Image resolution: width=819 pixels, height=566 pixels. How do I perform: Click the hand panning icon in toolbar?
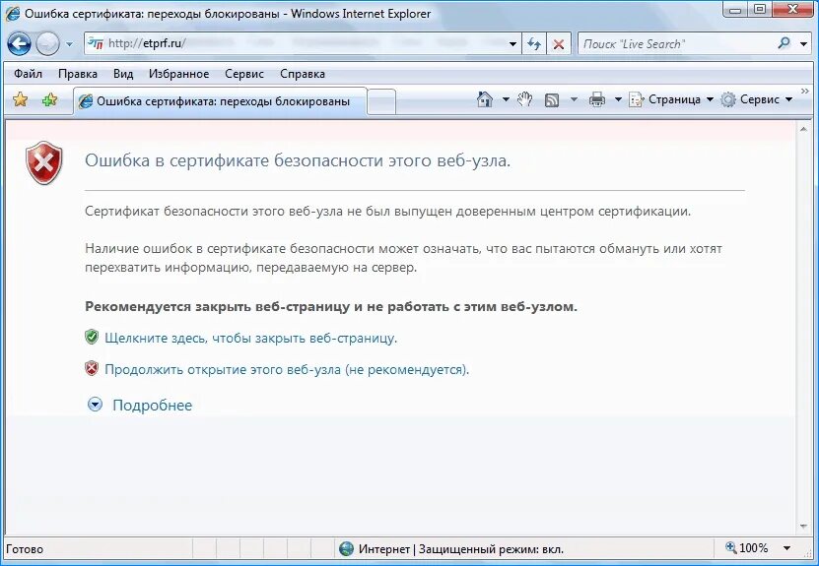coord(524,99)
